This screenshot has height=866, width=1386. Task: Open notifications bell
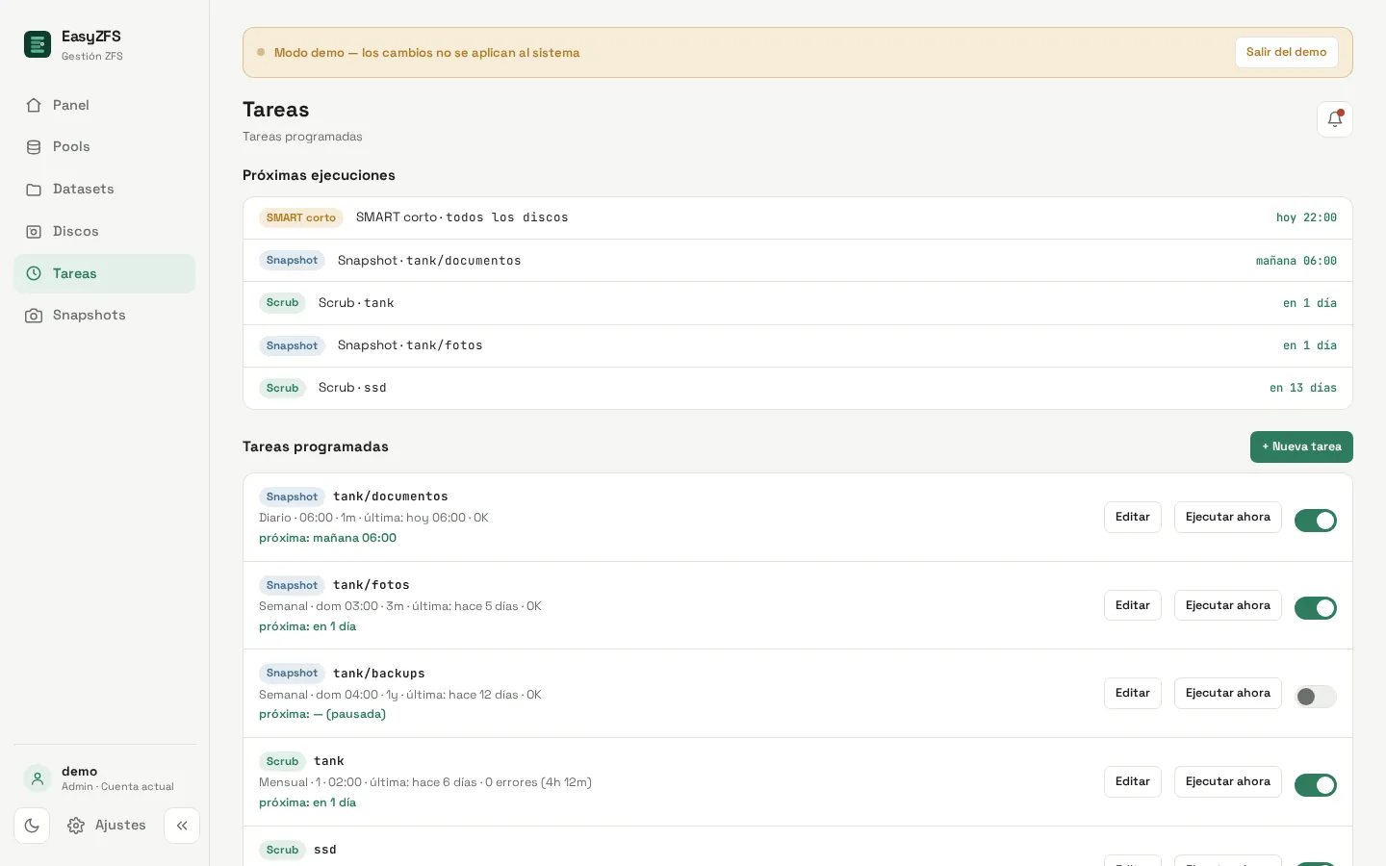(1335, 119)
